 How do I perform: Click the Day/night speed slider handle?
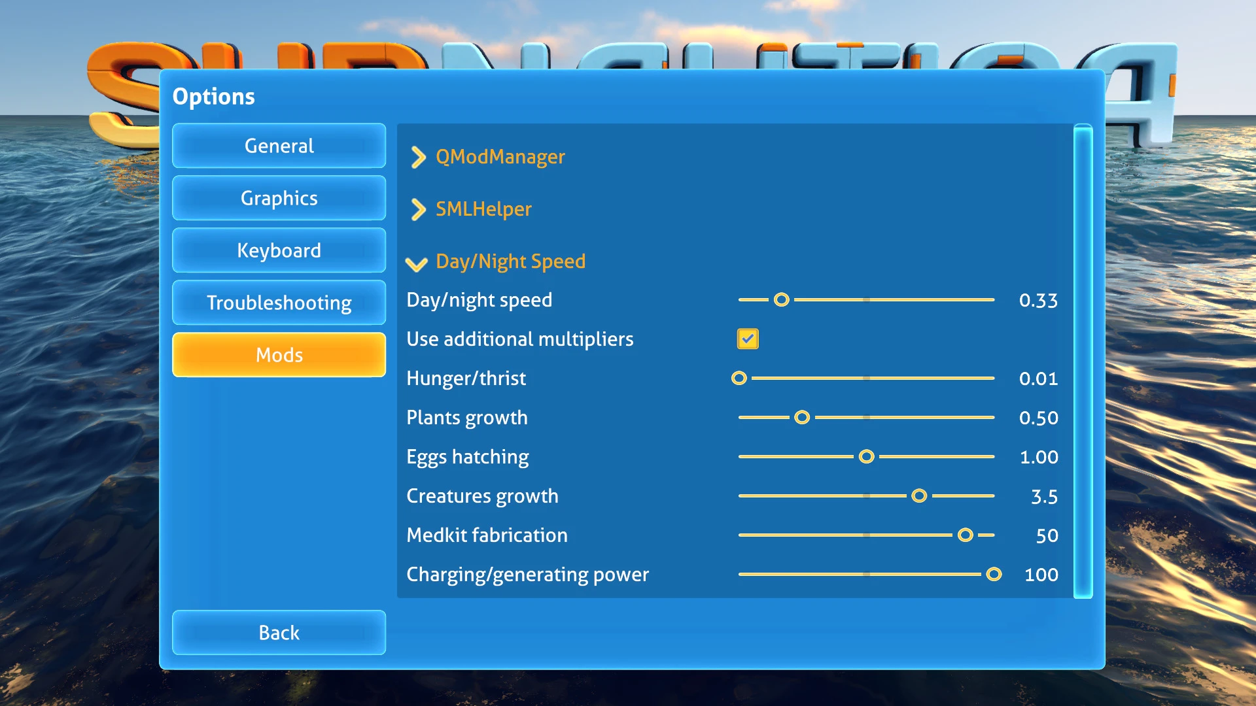pos(781,300)
